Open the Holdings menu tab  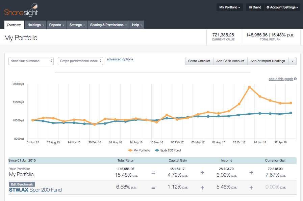pyautogui.click(x=35, y=25)
